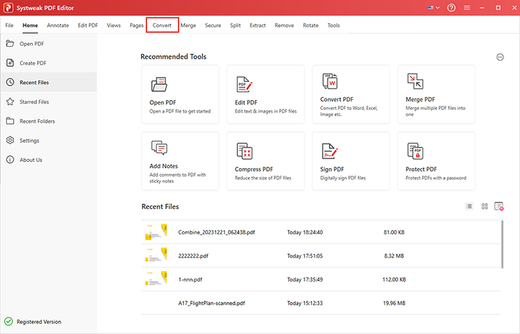The width and height of the screenshot is (520, 334).
Task: Open the Tools tab
Action: (x=334, y=25)
